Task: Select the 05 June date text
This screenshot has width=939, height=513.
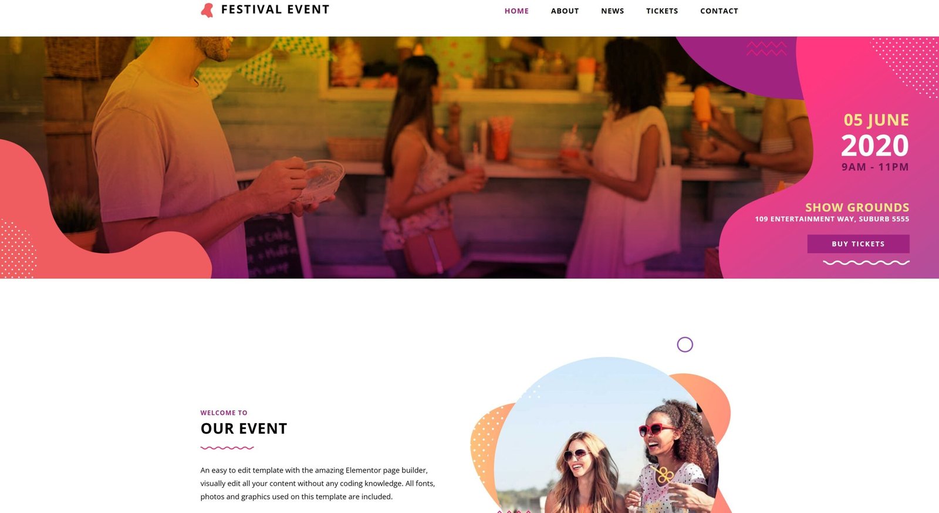Action: click(876, 120)
